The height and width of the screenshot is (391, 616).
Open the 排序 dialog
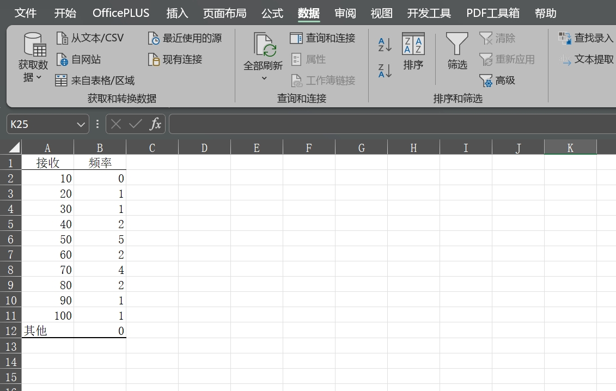(413, 51)
